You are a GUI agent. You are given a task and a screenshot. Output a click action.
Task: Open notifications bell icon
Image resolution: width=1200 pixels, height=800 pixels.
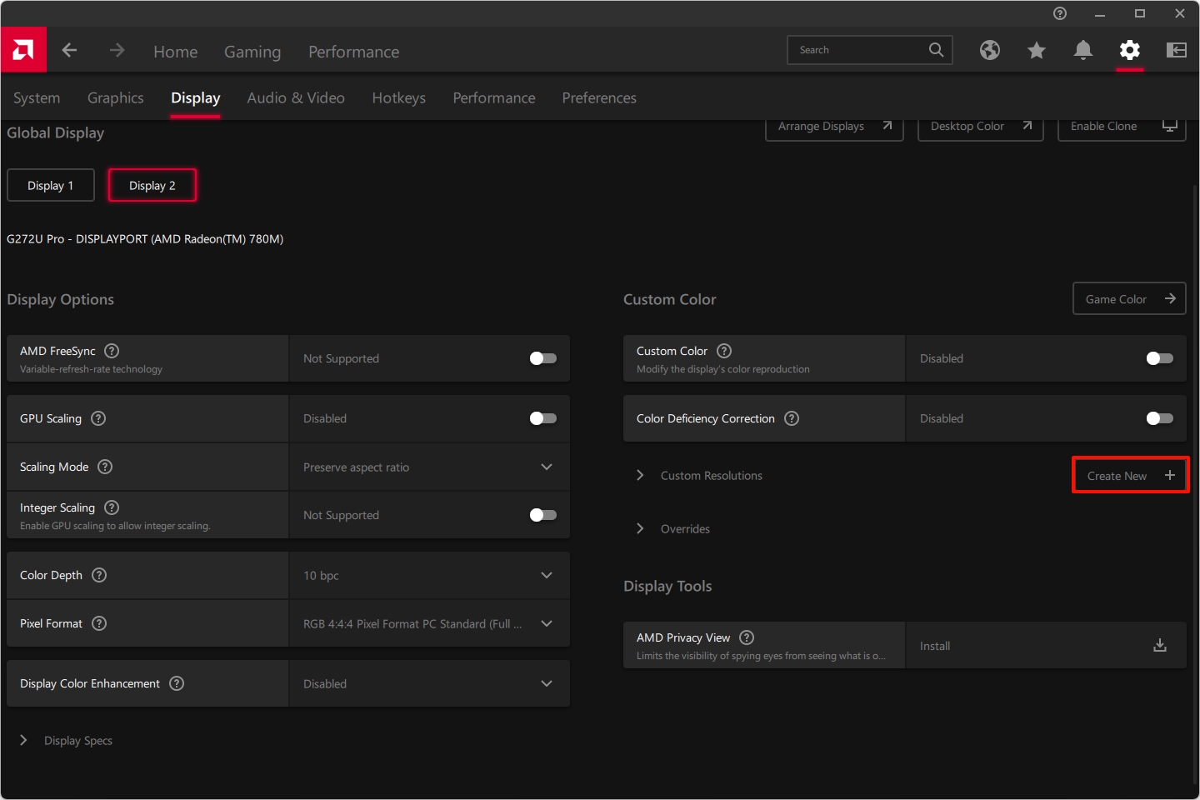coord(1082,51)
